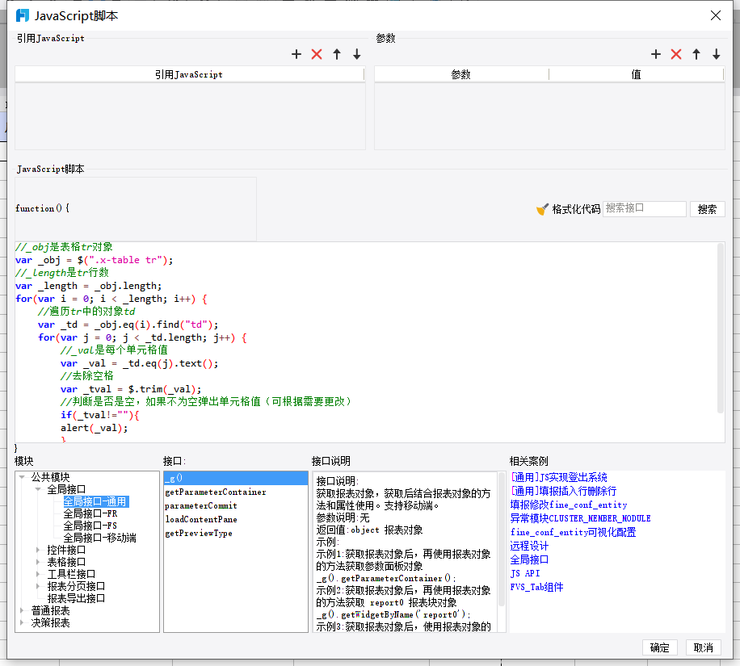
Task: Select 报表导出接口 tree item
Action: (x=76, y=598)
